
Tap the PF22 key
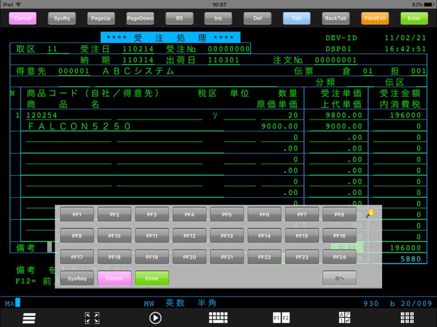click(264, 257)
